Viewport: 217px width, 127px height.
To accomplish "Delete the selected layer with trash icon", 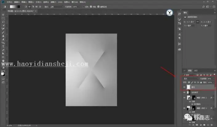I will [212, 125].
